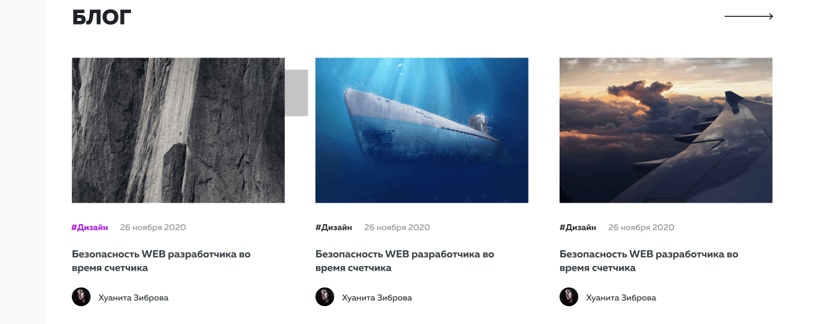
Task: Click the БЛОГ section heading
Action: click(102, 17)
